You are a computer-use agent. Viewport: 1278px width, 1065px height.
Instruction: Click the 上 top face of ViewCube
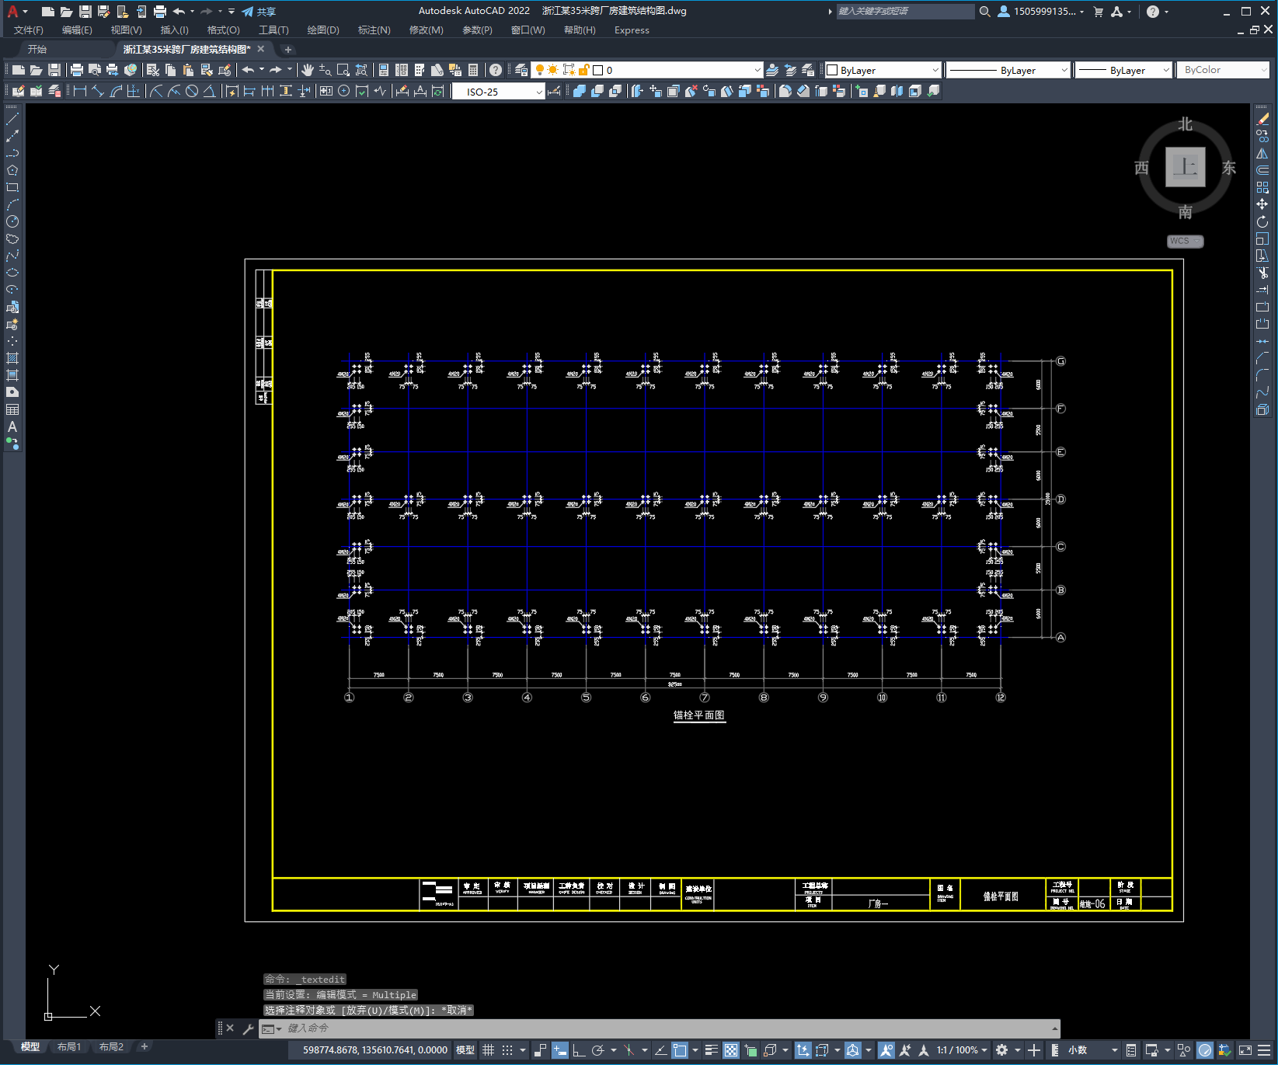click(1186, 167)
